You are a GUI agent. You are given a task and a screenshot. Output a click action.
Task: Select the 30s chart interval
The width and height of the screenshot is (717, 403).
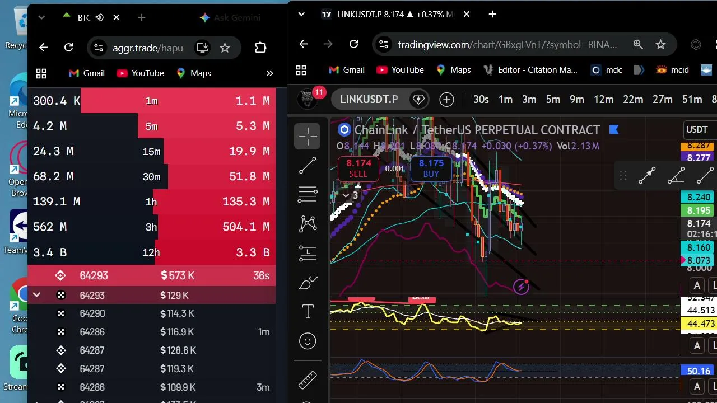481,100
